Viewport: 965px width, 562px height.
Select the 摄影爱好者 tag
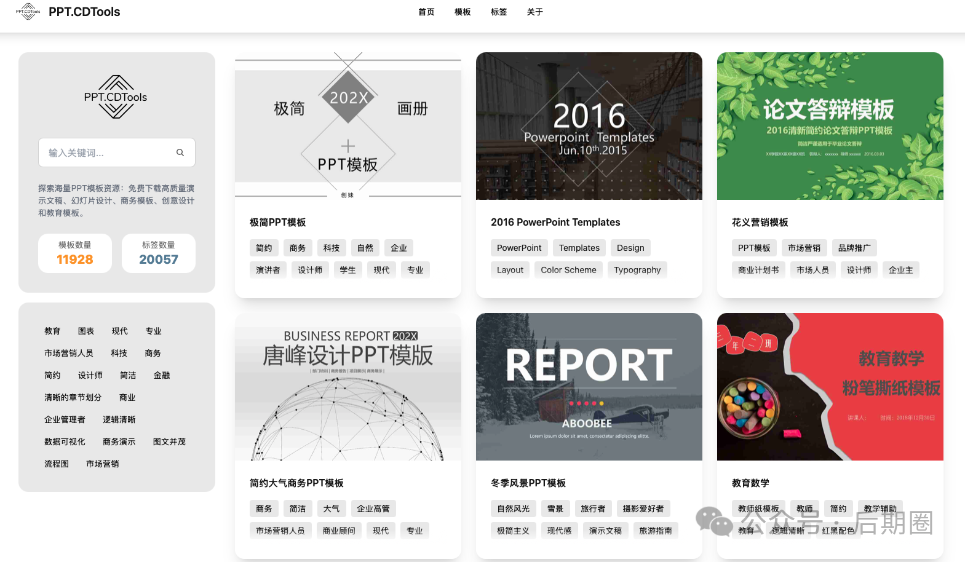pyautogui.click(x=643, y=509)
